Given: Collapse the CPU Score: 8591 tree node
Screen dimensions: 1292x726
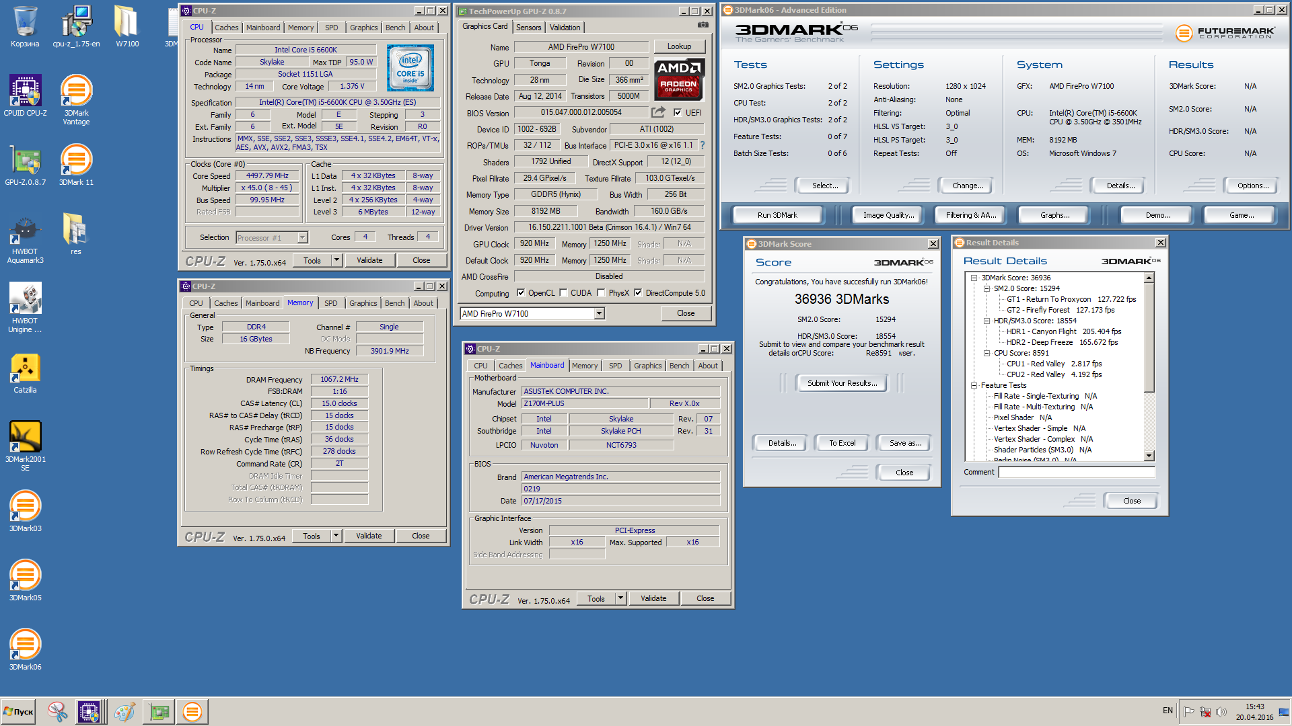Looking at the screenshot, I should [x=986, y=353].
